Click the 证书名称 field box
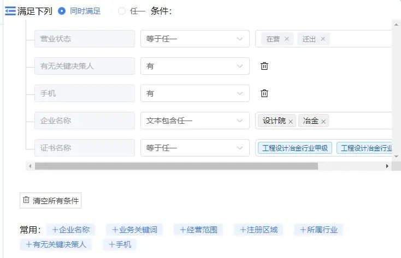401x258 pixels. [85, 148]
